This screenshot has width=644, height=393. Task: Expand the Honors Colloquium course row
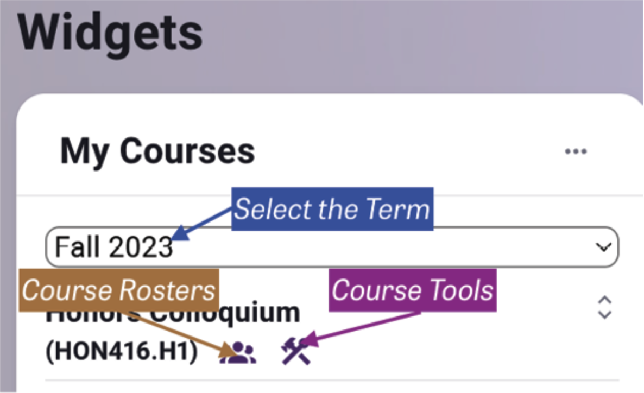(605, 307)
